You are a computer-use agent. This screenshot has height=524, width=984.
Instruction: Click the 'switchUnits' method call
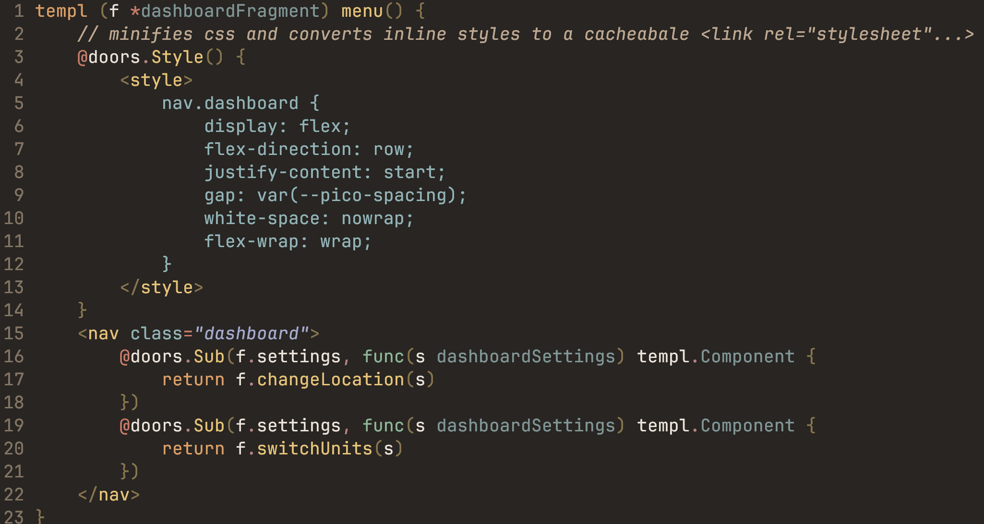click(314, 449)
